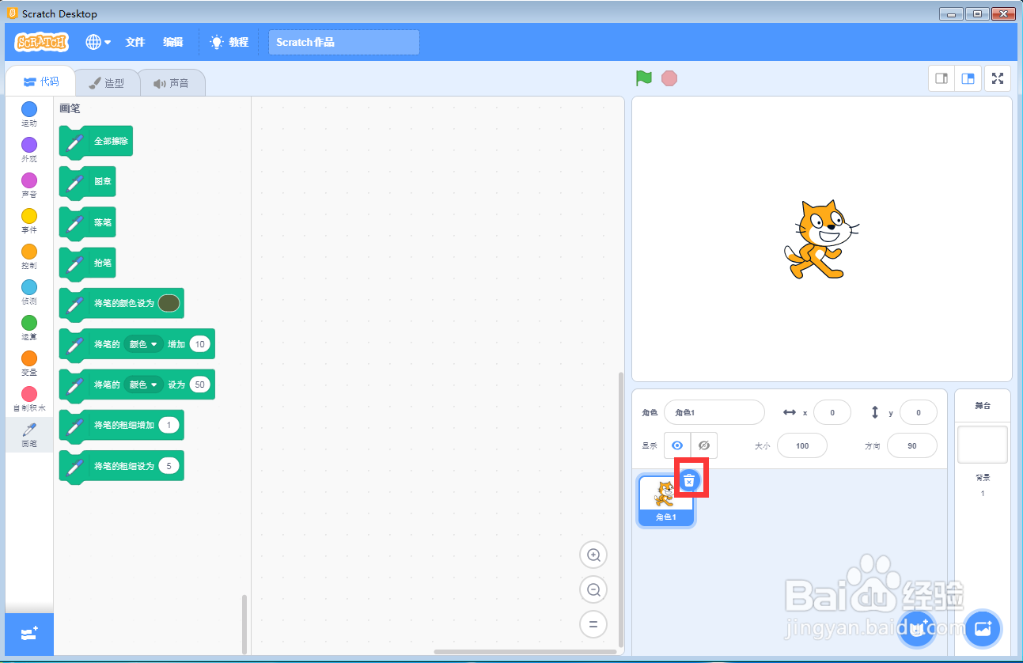Open the 事件 (Events) block category
This screenshot has width=1023, height=663.
tap(28, 218)
